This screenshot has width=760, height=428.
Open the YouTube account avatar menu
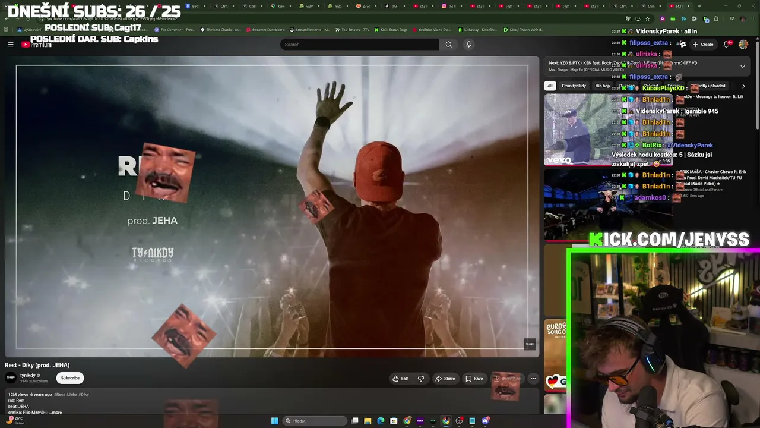click(x=743, y=45)
